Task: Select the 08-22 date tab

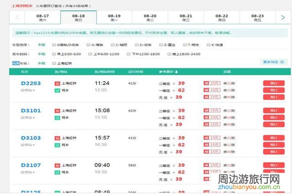Action: coord(222,18)
